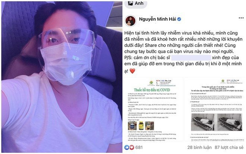Open the right document image with patient photos
246x154 pixels.
point(215,109)
